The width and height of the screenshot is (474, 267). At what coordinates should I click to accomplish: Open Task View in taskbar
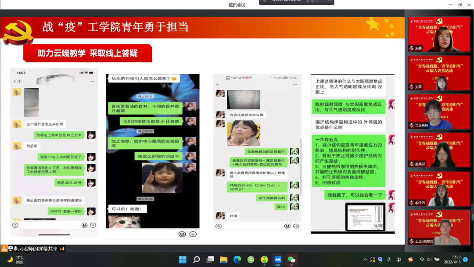pyautogui.click(x=210, y=260)
